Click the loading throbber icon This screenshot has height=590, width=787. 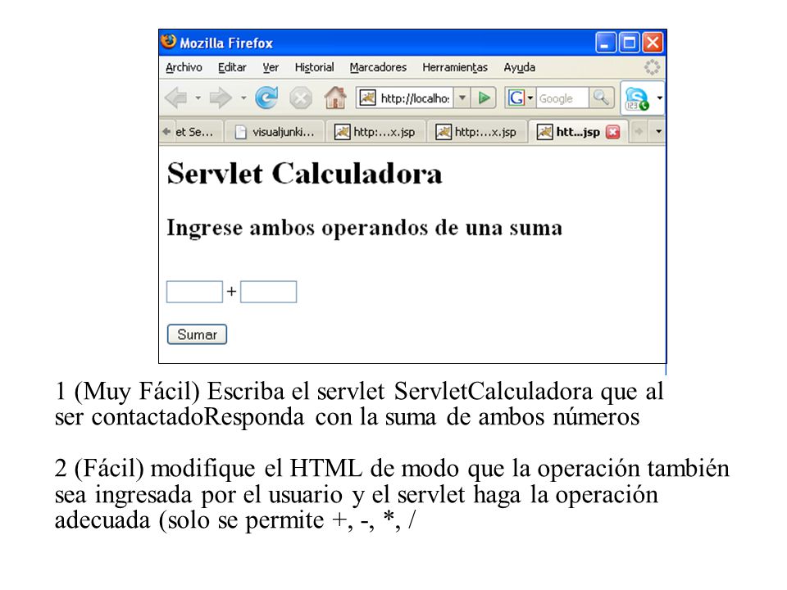tap(652, 67)
